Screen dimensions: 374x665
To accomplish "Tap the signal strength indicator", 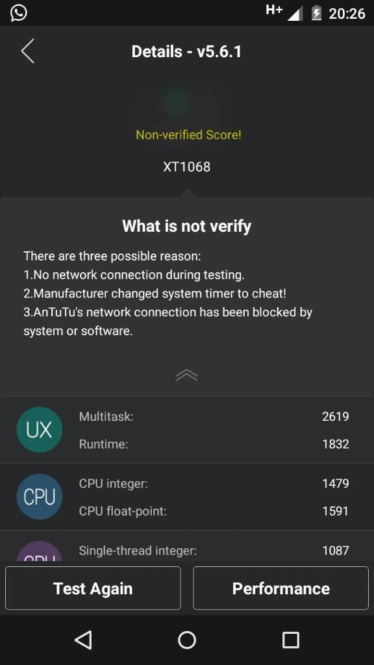I will [295, 14].
